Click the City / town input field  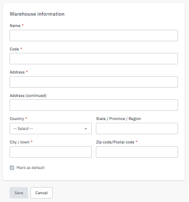tap(50, 152)
